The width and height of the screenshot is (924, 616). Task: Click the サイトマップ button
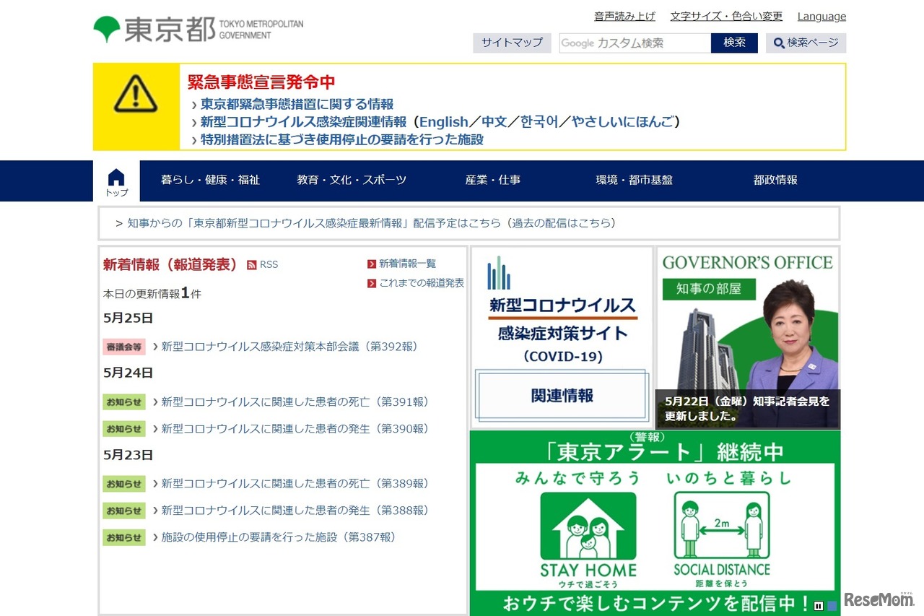(512, 43)
